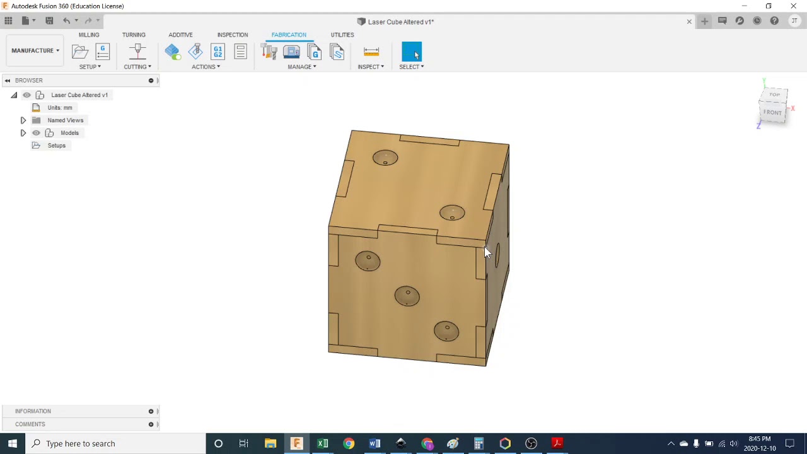Collapse the Laser Cube Altered v1 root node
Image resolution: width=807 pixels, height=454 pixels.
(14, 95)
